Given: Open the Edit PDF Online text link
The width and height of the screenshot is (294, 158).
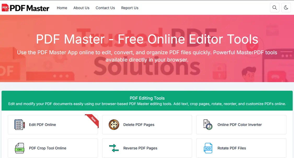Looking at the screenshot, I should click(42, 125).
